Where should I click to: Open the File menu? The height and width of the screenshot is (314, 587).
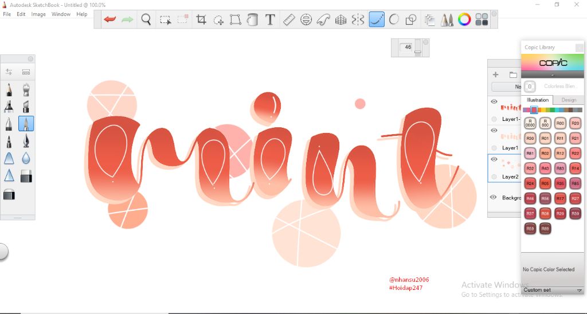pos(7,14)
